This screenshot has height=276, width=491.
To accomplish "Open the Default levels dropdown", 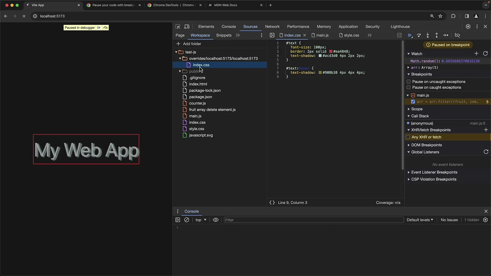I will [420, 220].
